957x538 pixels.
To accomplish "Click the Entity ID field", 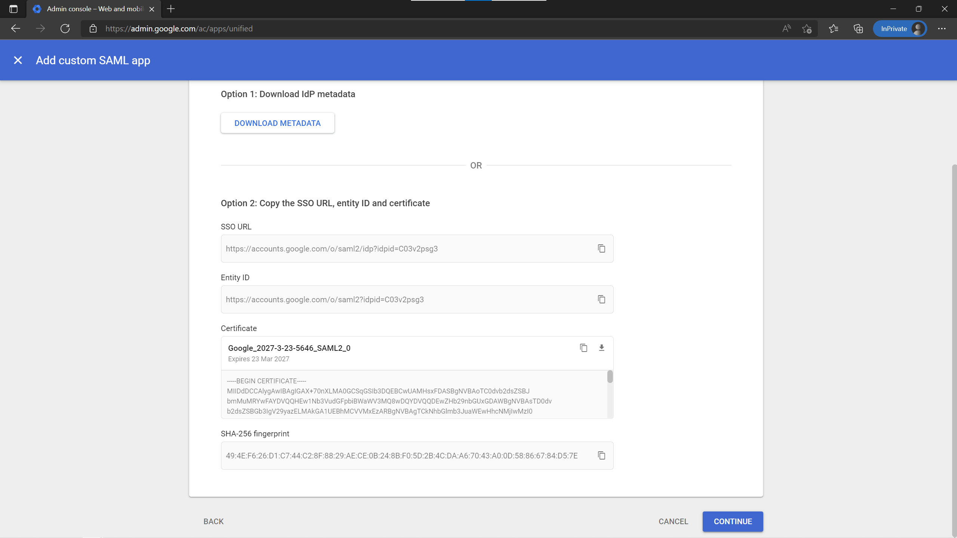I will [417, 299].
